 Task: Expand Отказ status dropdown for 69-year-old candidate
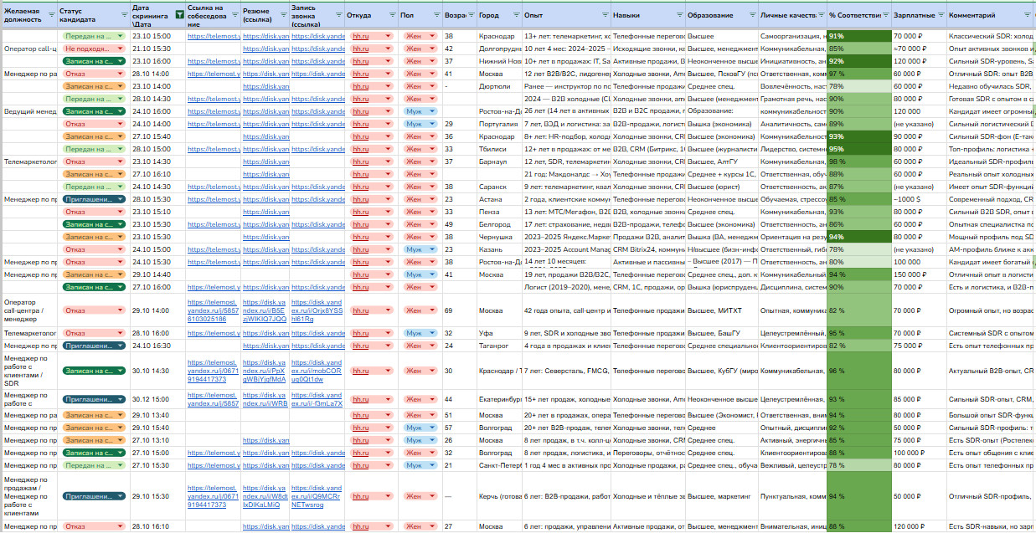[121, 310]
